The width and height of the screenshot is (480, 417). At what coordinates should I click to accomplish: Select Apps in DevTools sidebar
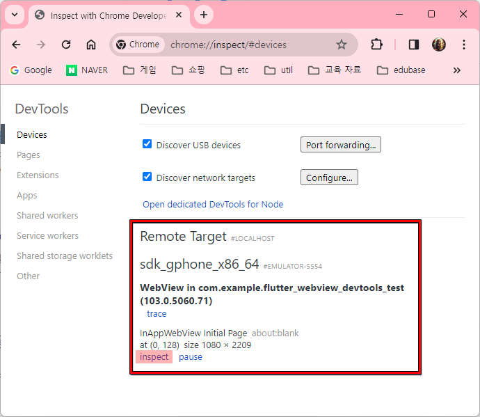click(x=27, y=196)
